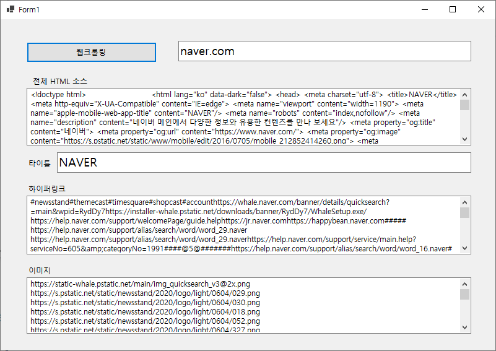Click the hyperlink line with welcomePage/guide.help
This screenshot has width=496, height=351.
[218, 221]
